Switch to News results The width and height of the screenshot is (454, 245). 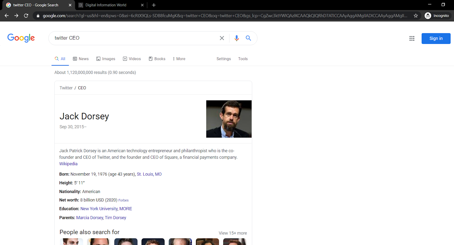tap(81, 59)
